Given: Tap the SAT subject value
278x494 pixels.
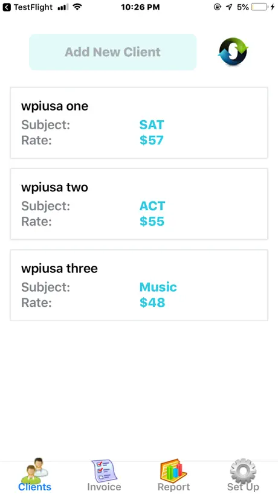Looking at the screenshot, I should 152,125.
